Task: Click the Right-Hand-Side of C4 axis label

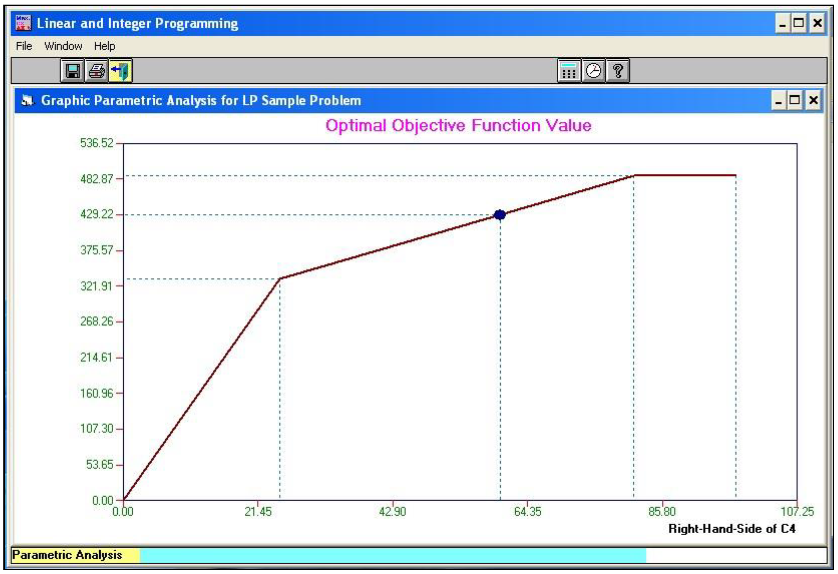Action: (x=732, y=528)
